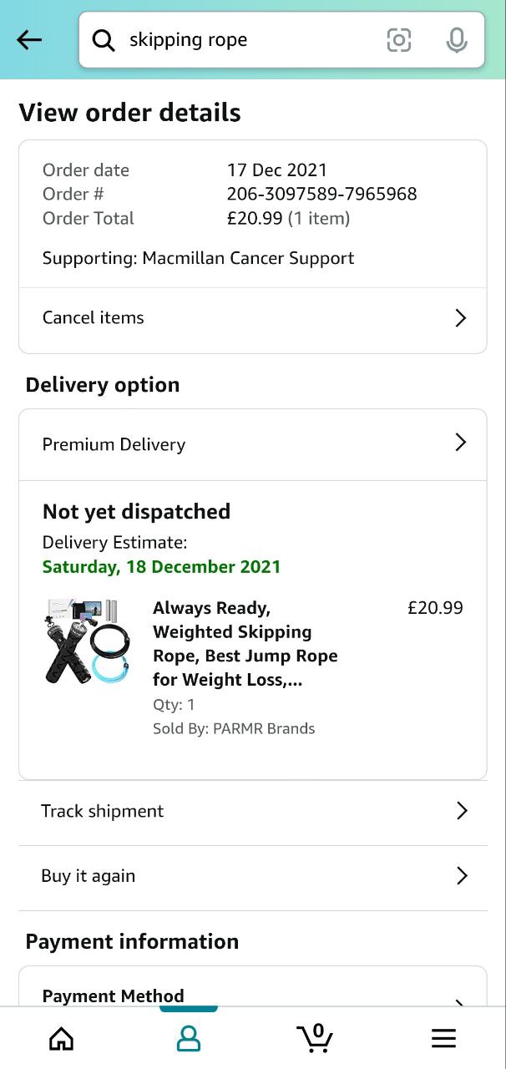506x1069 pixels.
Task: Open camera scan search
Action: pos(399,40)
